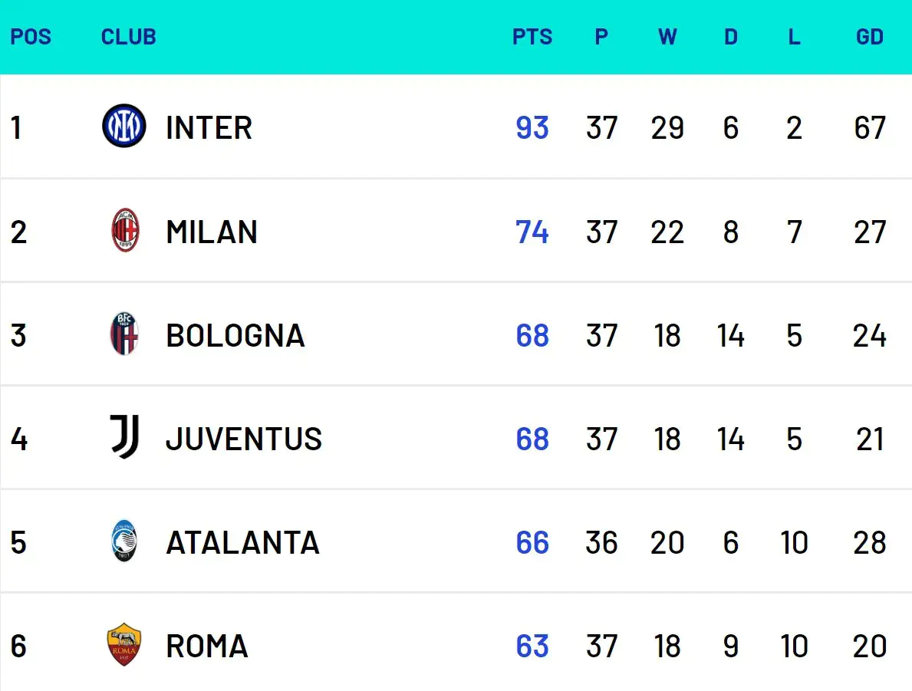The height and width of the screenshot is (691, 912).
Task: Select the POS column header
Action: point(31,37)
